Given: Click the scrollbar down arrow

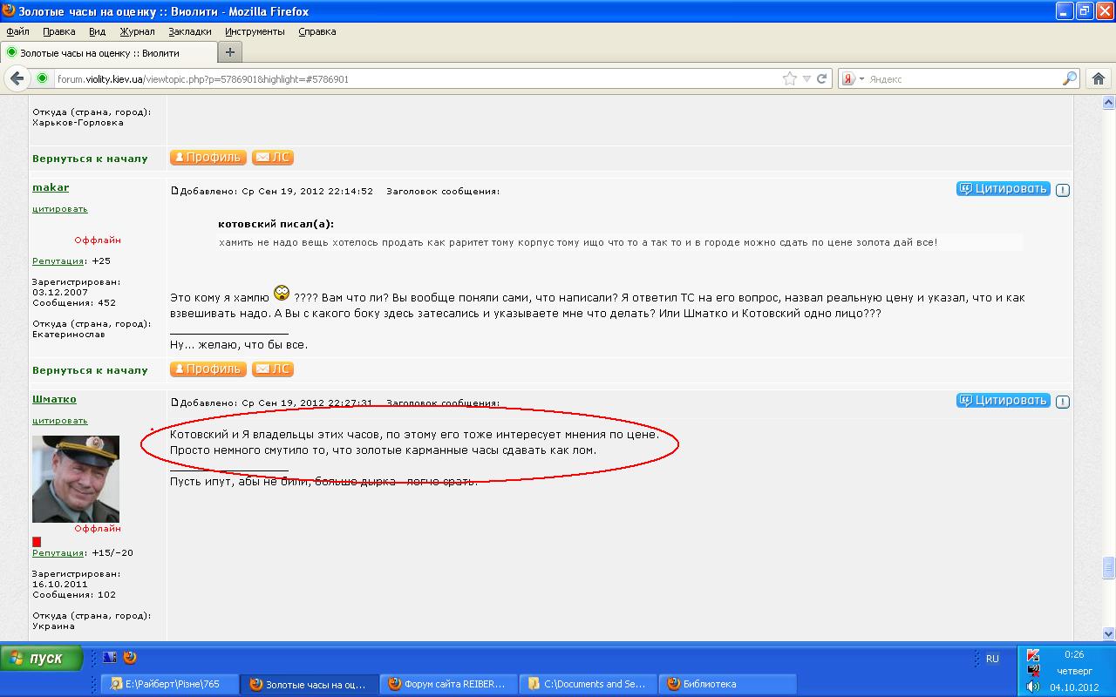Looking at the screenshot, I should click(1108, 634).
